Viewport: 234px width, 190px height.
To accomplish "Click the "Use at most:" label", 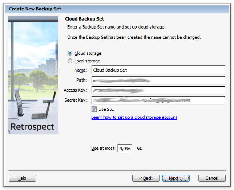I will click(103, 148).
